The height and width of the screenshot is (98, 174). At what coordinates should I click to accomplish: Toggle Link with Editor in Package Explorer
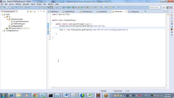31,11
